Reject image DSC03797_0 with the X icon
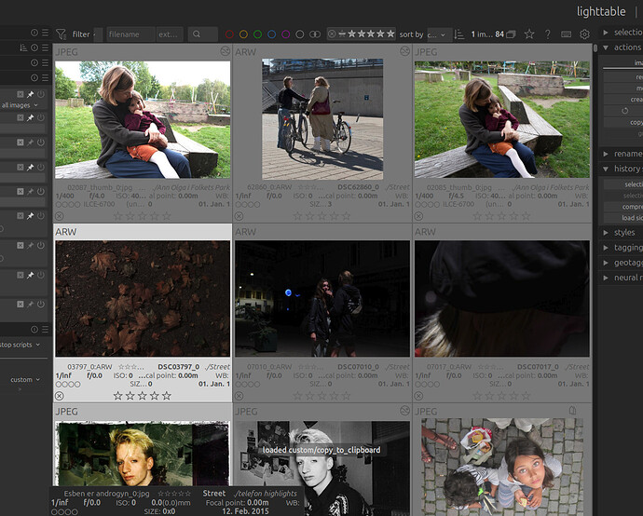Screen dimensions: 643x516 click(59, 396)
